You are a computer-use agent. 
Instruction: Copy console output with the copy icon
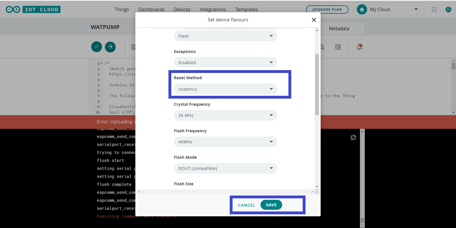[353, 137]
